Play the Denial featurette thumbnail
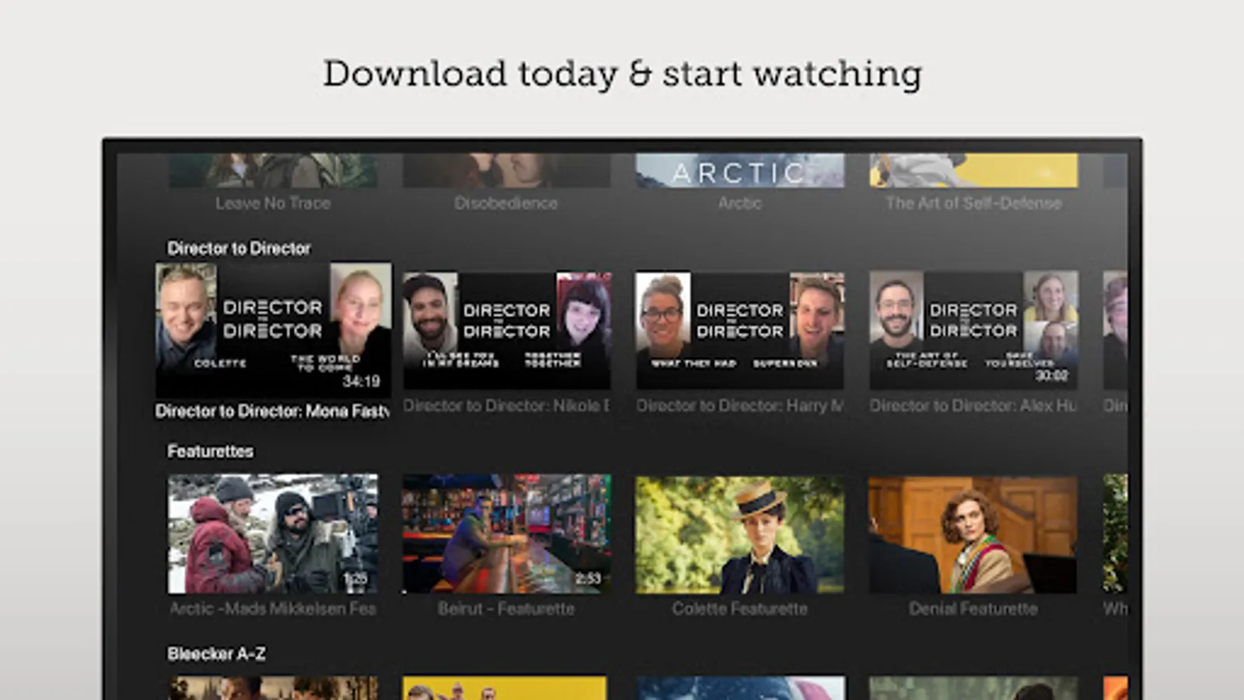The width and height of the screenshot is (1244, 700). 973,534
